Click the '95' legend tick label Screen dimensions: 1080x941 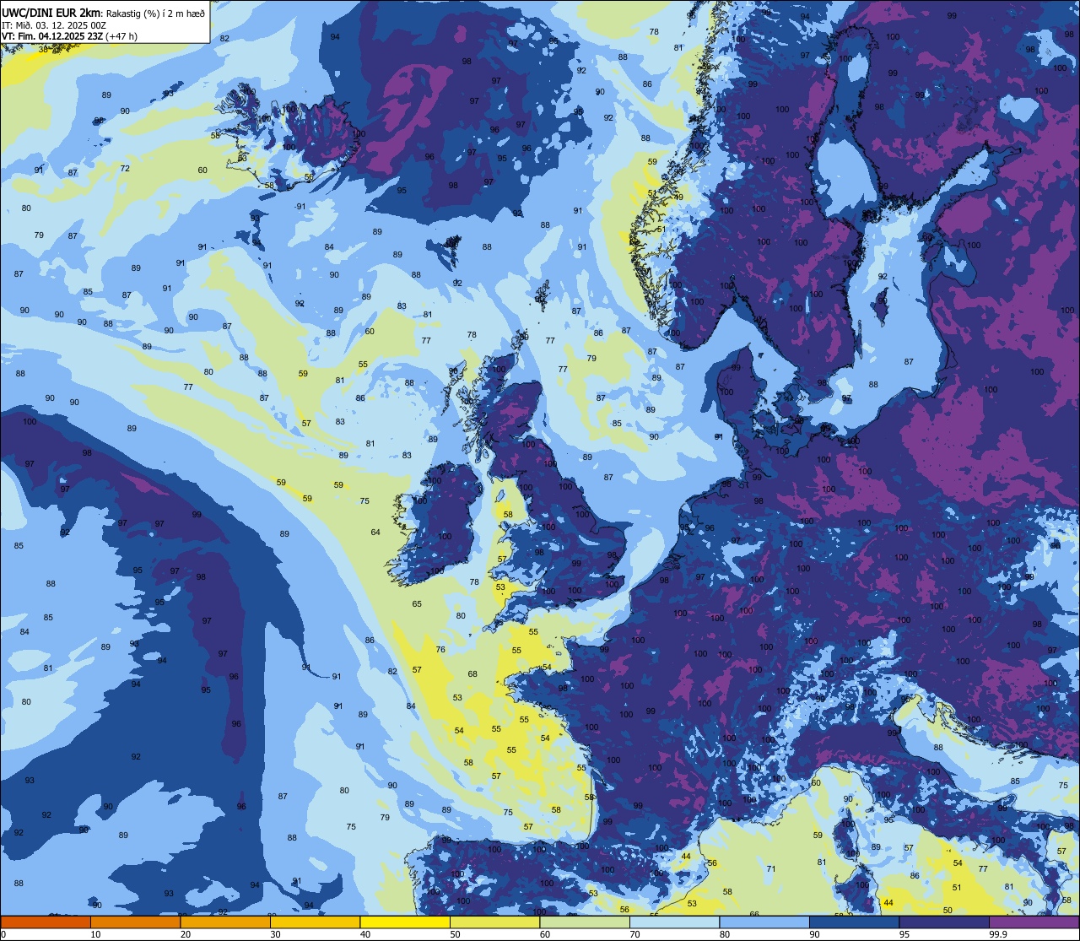click(904, 934)
